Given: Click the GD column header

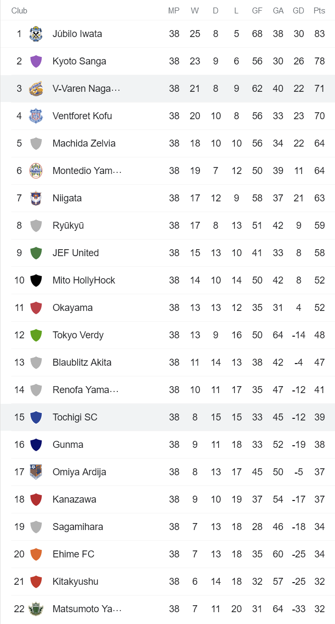Looking at the screenshot, I should (x=299, y=11).
